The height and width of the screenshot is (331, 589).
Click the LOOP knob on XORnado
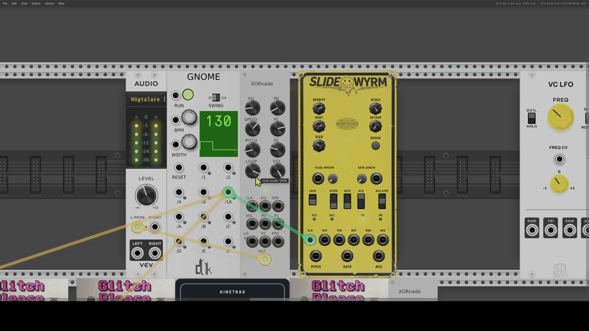click(252, 171)
